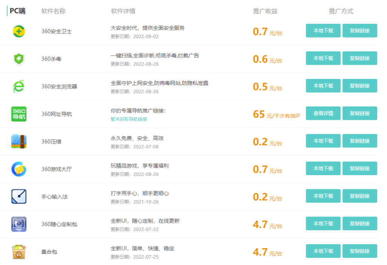Download 360安全浏览器 locally
The width and height of the screenshot is (387, 265).
323,86
